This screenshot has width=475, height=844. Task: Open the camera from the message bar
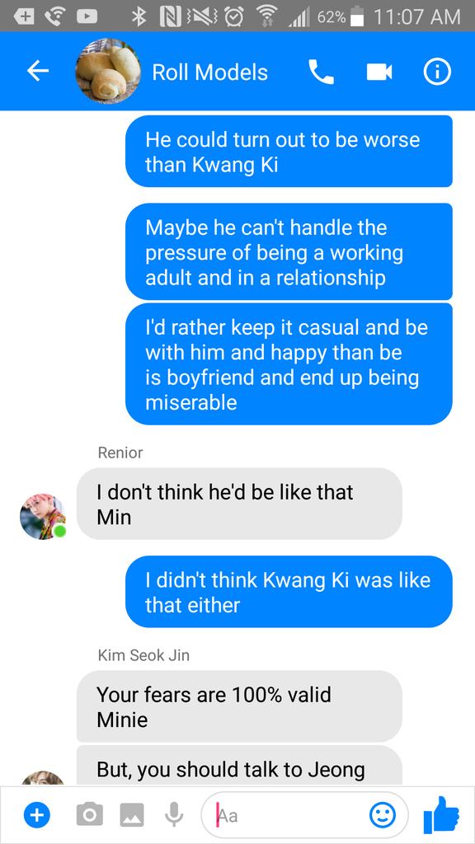click(89, 814)
